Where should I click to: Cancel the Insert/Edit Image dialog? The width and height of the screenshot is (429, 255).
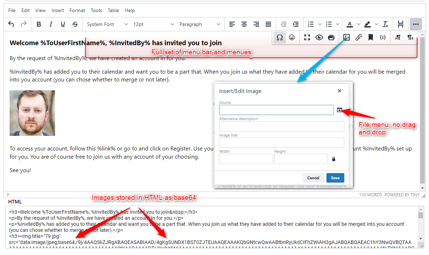tap(313, 177)
